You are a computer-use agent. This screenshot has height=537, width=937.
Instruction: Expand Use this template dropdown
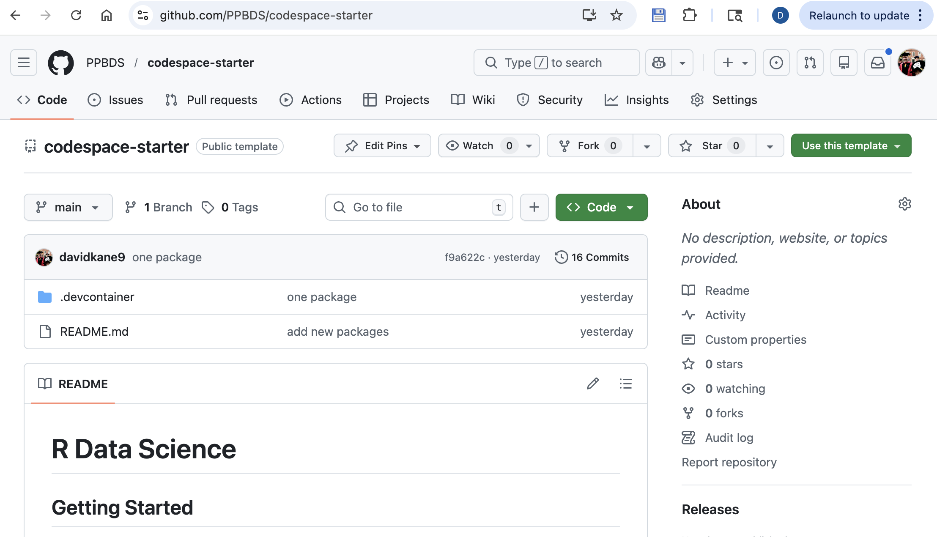tap(851, 146)
